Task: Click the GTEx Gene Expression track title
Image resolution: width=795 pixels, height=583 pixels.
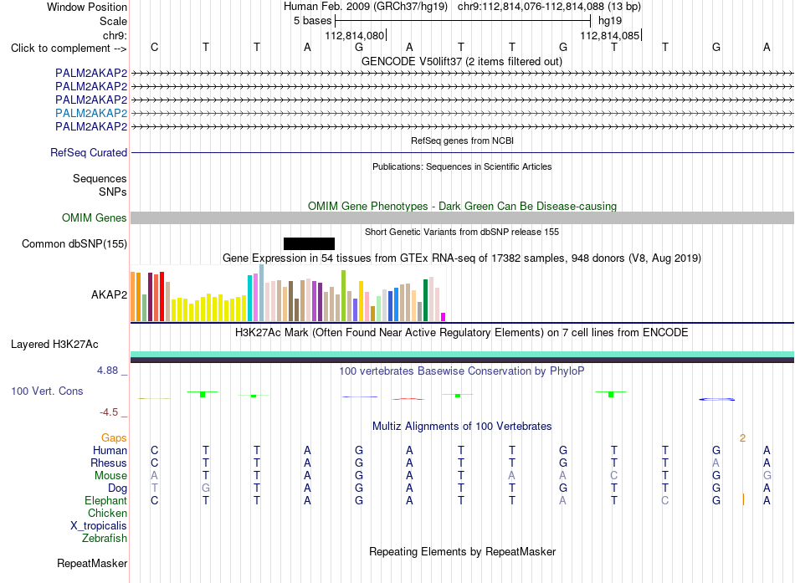Action: tap(462, 258)
